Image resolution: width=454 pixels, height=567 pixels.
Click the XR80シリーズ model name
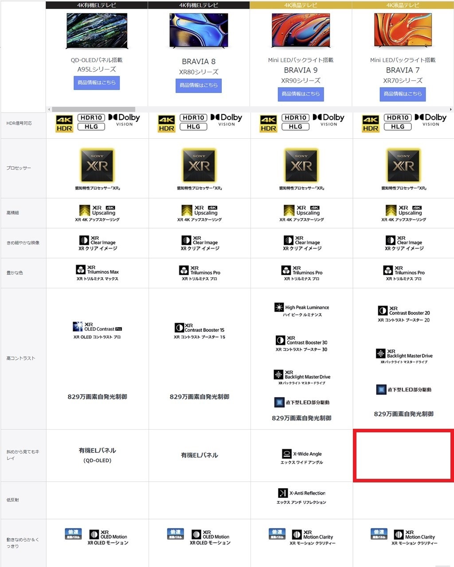tap(199, 72)
